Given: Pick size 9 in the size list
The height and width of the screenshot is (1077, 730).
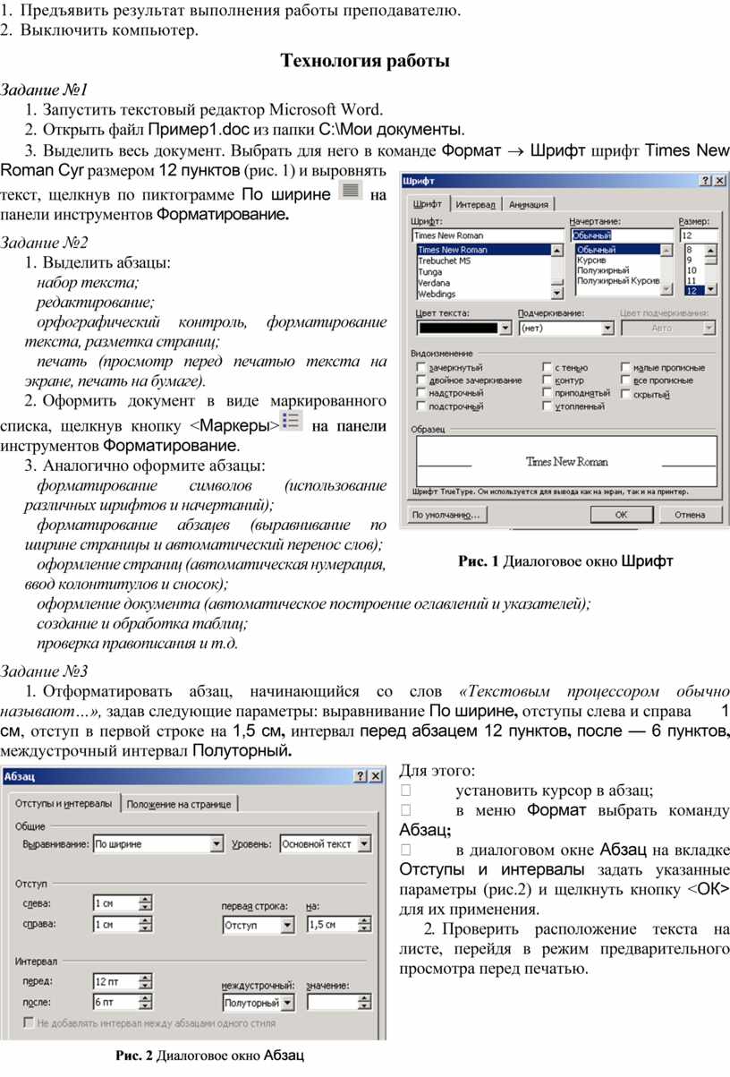Looking at the screenshot, I should coord(694,260).
